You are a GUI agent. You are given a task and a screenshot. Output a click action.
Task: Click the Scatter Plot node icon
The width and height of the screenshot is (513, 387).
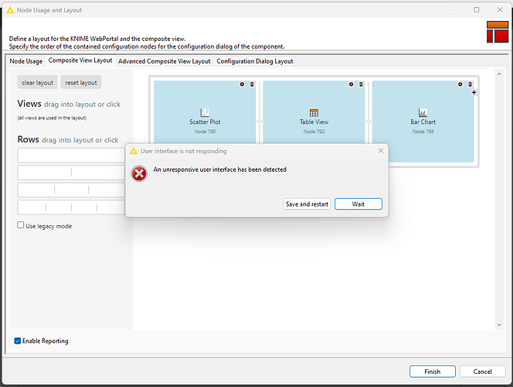tap(205, 112)
